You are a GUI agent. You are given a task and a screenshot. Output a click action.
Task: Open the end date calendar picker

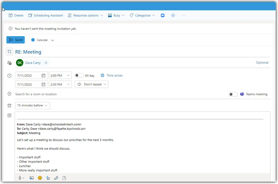[x=43, y=84]
